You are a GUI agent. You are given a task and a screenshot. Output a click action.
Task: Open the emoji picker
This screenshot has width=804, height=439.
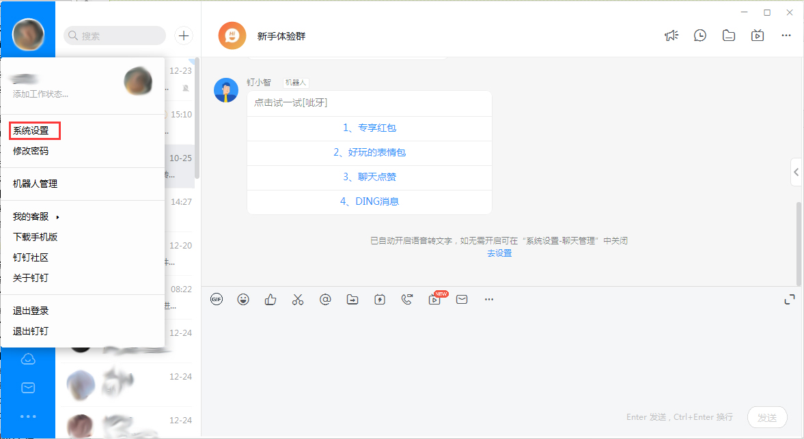coord(243,299)
